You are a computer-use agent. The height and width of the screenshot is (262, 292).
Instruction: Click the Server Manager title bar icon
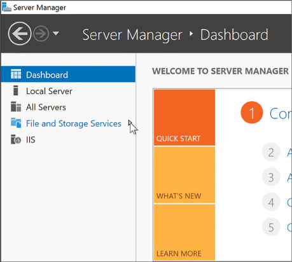(6, 7)
